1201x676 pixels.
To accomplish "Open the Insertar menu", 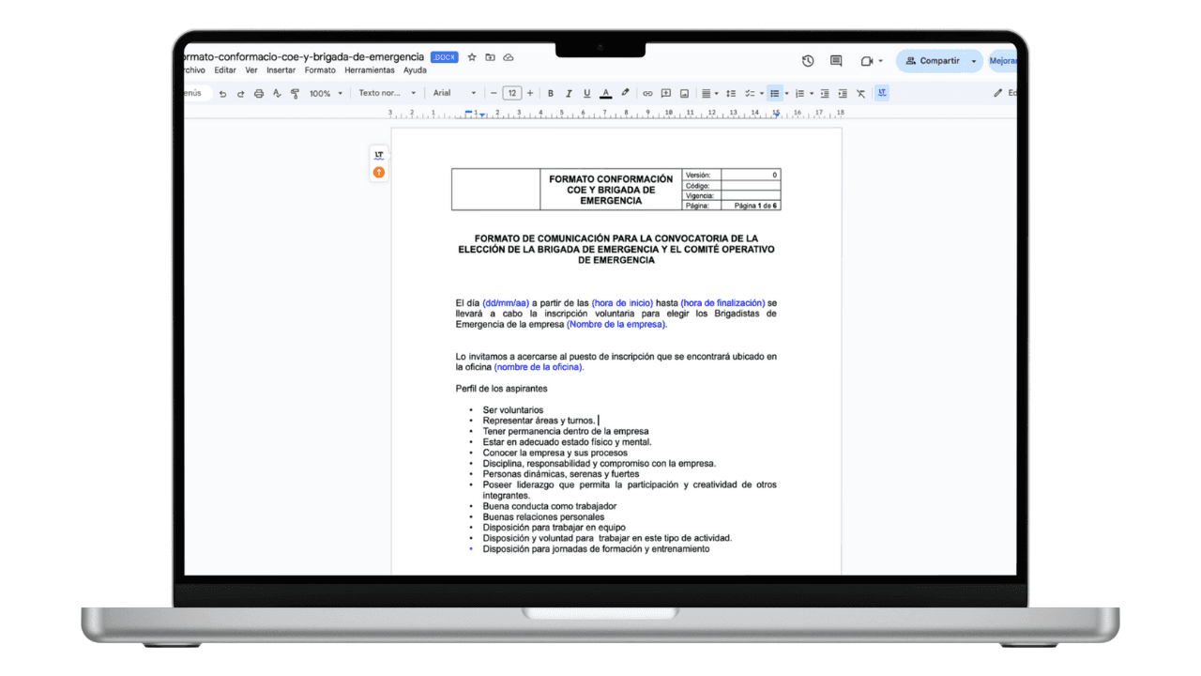I will pyautogui.click(x=281, y=70).
